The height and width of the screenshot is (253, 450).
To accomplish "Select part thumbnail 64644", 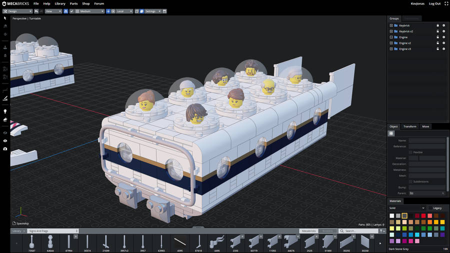I will (x=50, y=243).
